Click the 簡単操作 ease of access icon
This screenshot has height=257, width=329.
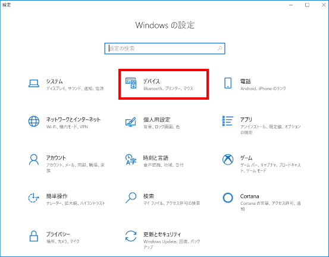(x=33, y=198)
